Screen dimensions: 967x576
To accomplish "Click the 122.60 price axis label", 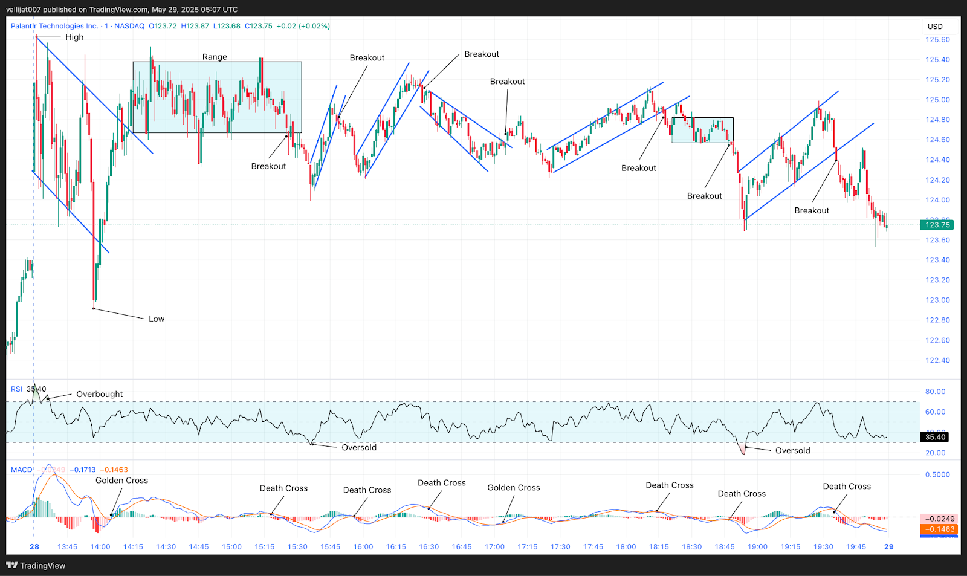I will point(937,340).
